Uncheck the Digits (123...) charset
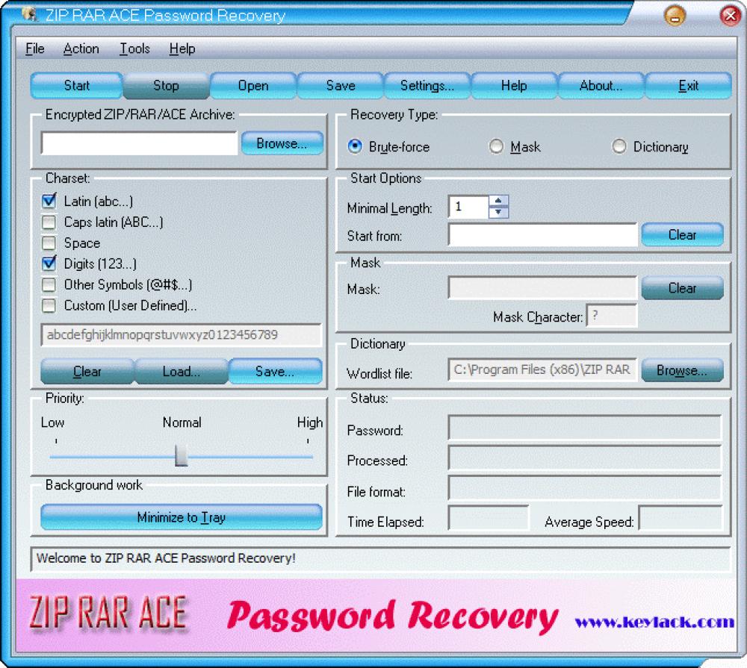Viewport: 747px width, 668px height. 49,263
